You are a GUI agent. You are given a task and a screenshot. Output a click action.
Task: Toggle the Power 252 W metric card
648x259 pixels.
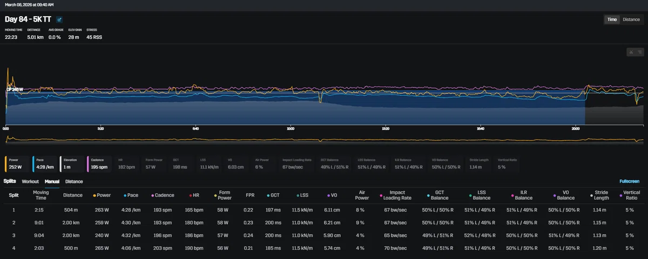pyautogui.click(x=17, y=164)
